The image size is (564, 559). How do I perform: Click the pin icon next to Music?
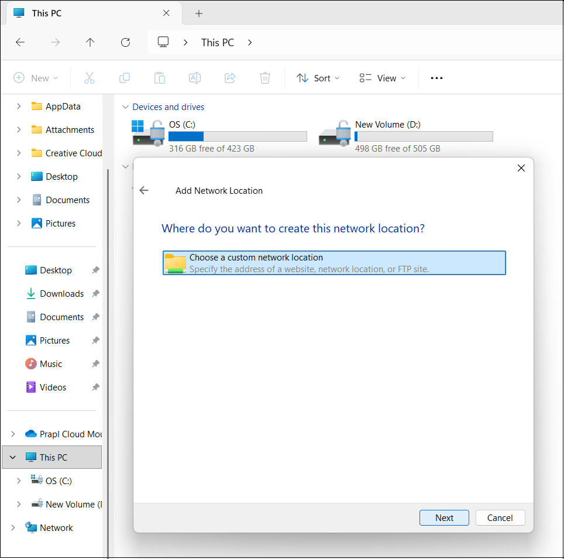point(95,363)
